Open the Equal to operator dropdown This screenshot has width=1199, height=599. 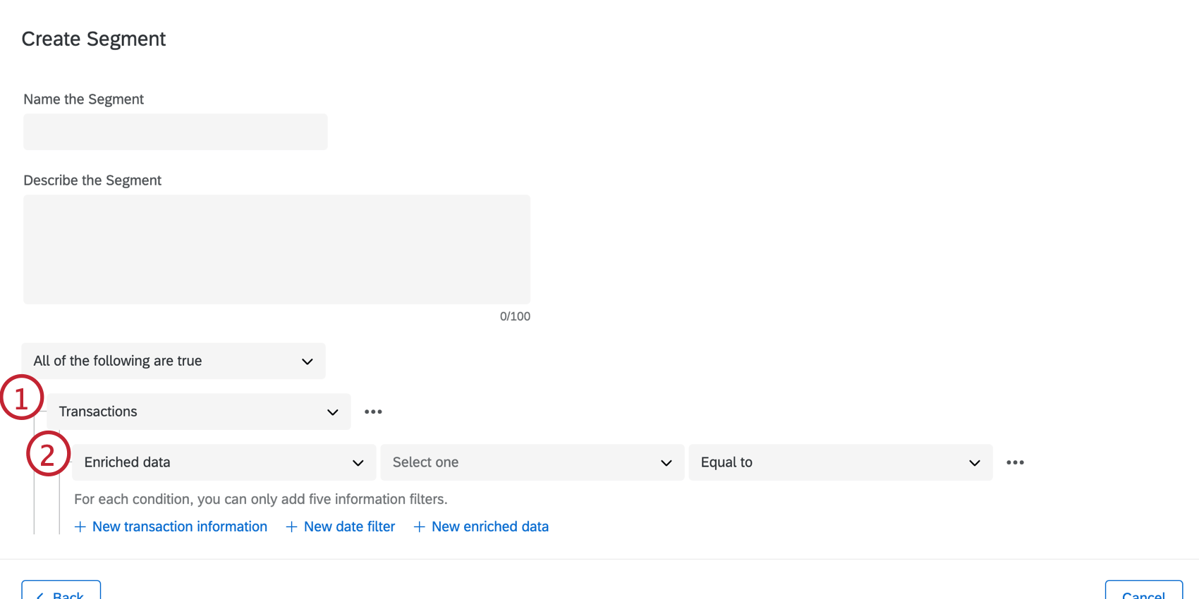pos(840,462)
